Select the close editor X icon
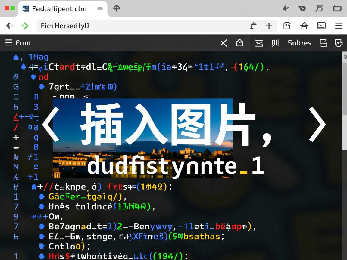Viewport: 347px width, 260px height. [224, 43]
